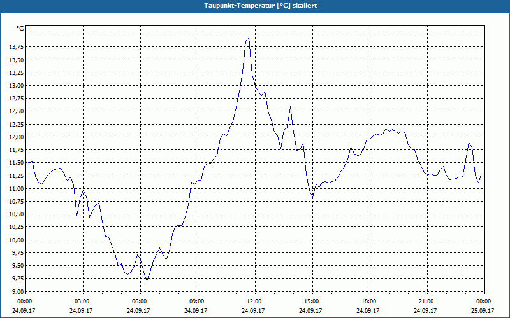Click the chart title Taupunkt-Temperatur [°C] skaliert

[261, 6]
